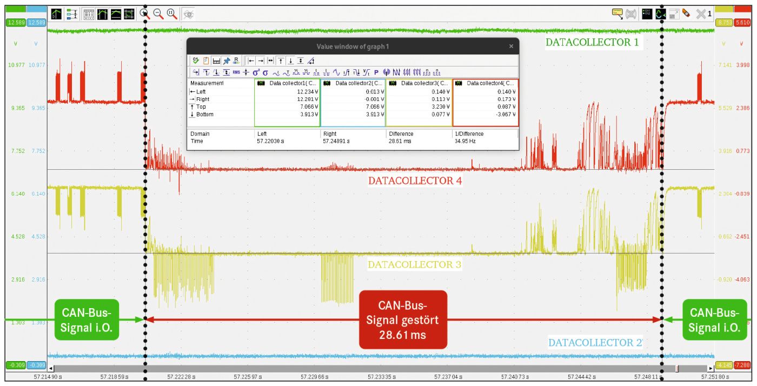Toggle the pin icon in value window
Screen dimensions: 757x386
226,61
